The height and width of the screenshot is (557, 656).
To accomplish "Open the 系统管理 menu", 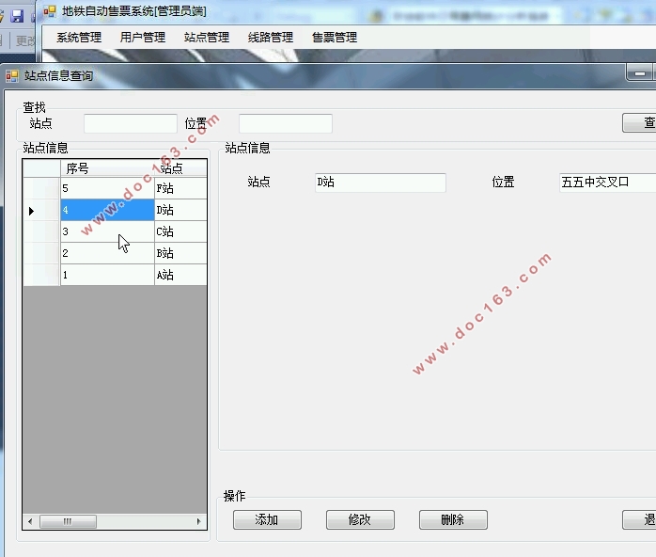I will click(x=79, y=38).
